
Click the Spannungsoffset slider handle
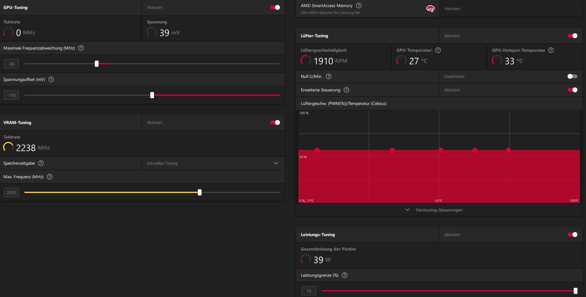click(x=152, y=95)
